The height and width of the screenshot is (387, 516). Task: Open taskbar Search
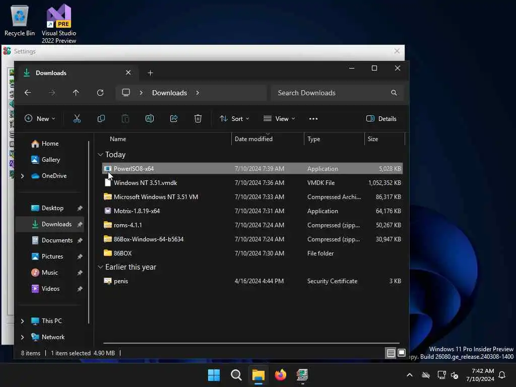click(236, 375)
